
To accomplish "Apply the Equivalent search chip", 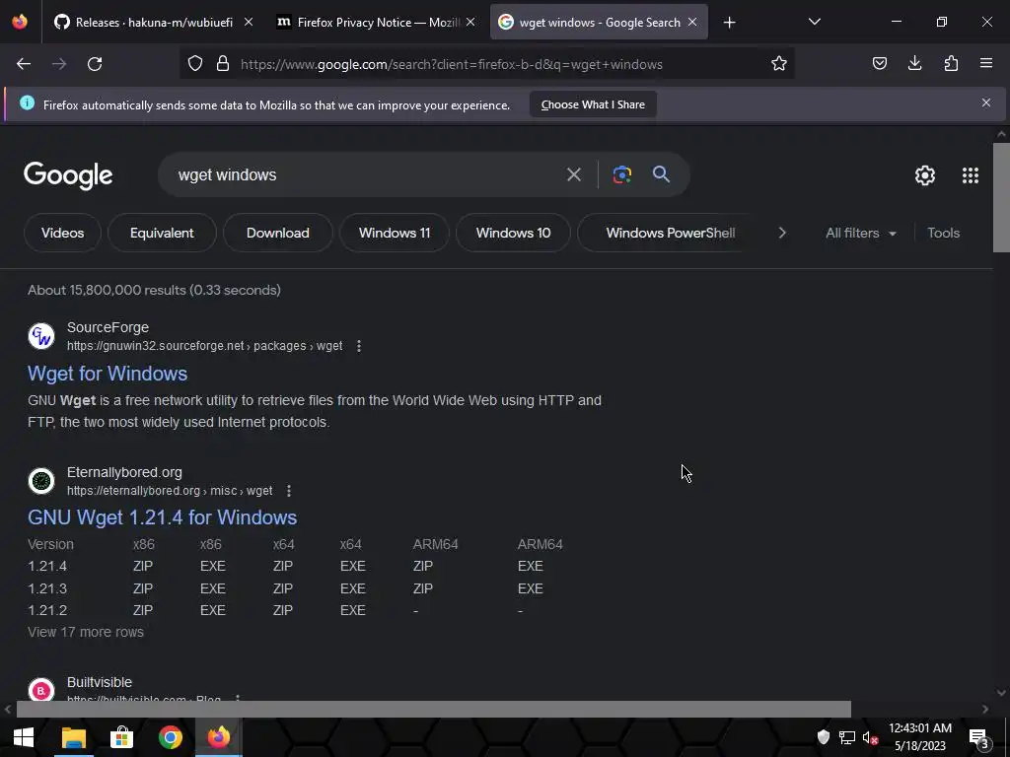I will 162,233.
